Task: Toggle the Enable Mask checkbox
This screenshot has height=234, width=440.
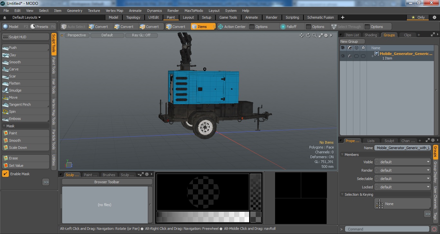Action: [x=5, y=174]
